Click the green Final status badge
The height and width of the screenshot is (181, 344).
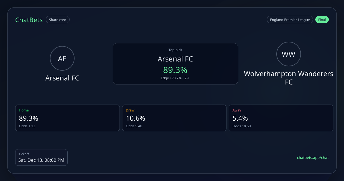[x=322, y=20]
